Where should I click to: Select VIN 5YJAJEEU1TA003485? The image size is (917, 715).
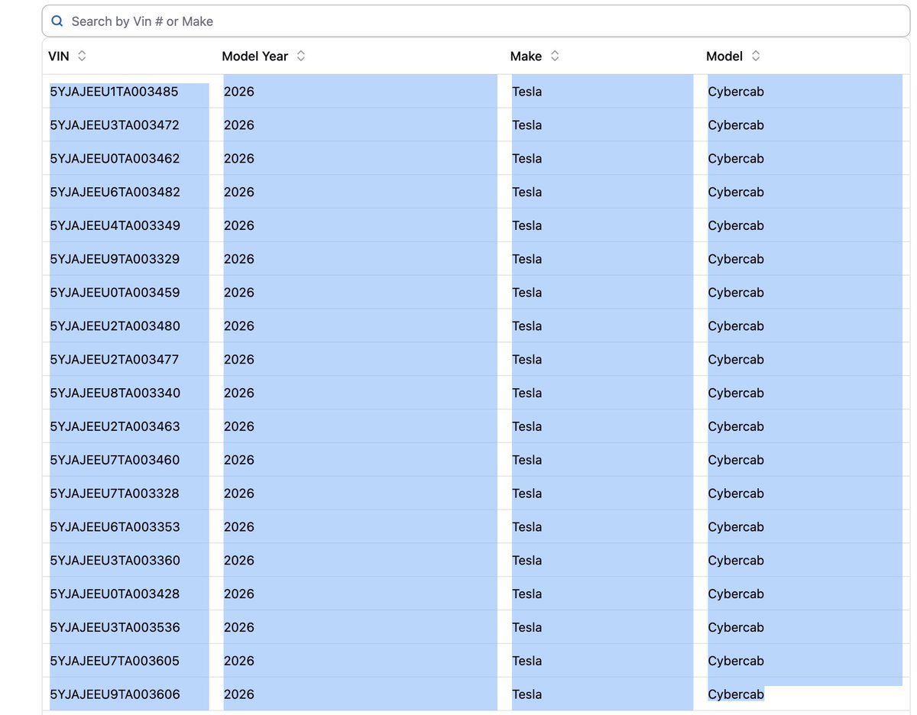tap(114, 92)
